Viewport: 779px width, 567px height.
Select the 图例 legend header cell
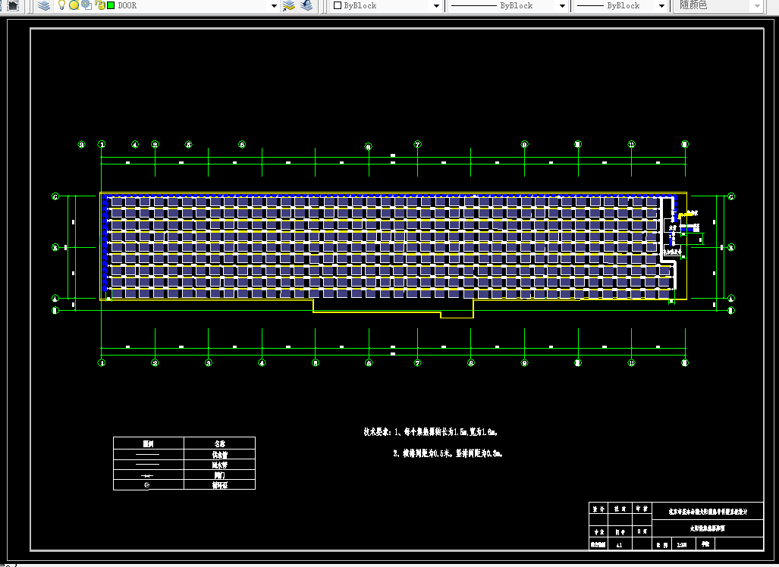tap(148, 443)
